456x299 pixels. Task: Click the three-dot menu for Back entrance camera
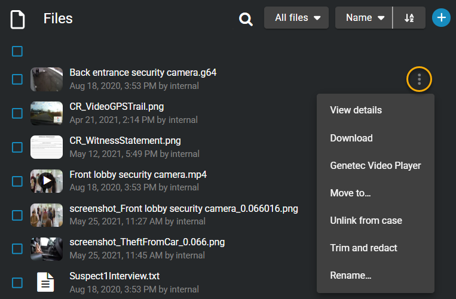point(420,79)
